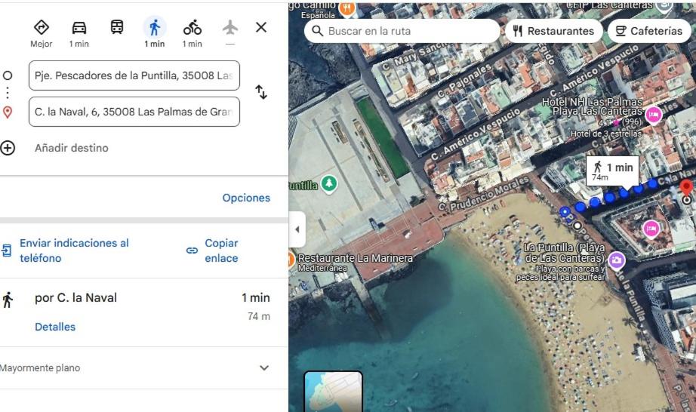Viewport: 696px width, 412px height.
Task: Filter by Cafeterías along route
Action: click(649, 31)
